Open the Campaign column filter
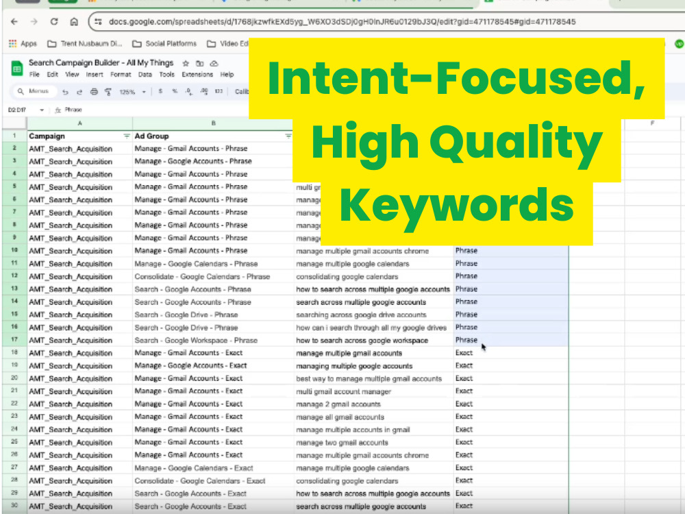Viewport: 685px width, 514px height. click(127, 136)
